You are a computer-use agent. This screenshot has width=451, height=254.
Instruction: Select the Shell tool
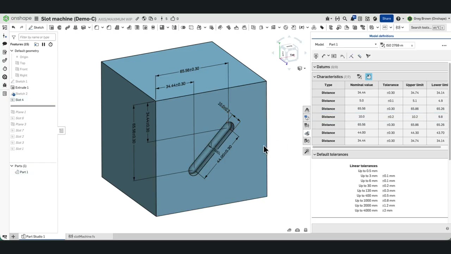coord(137,28)
